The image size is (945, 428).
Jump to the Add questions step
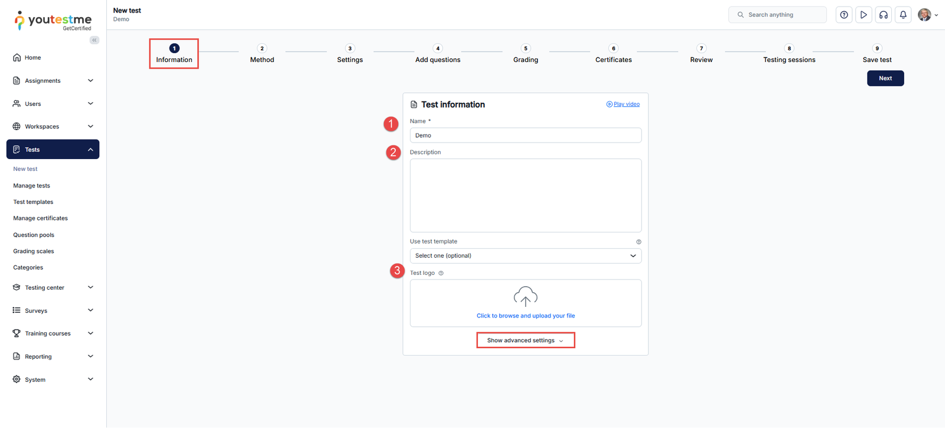438,54
